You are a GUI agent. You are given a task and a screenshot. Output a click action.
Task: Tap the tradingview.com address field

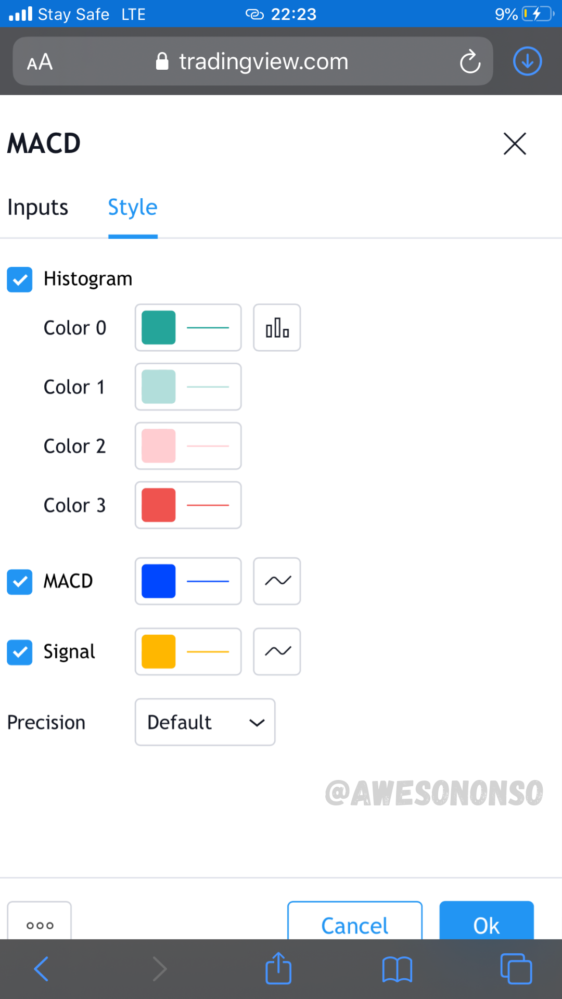263,61
